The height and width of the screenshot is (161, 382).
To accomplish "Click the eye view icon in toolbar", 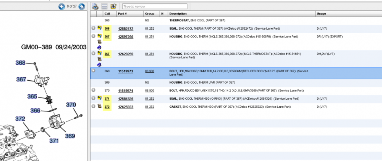I will pos(95,6).
